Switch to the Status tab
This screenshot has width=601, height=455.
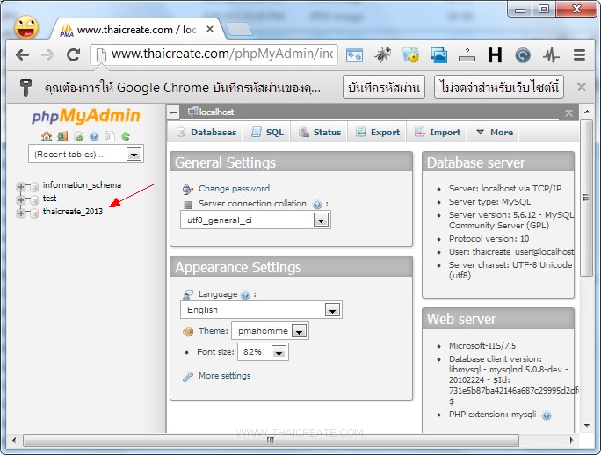coord(319,133)
